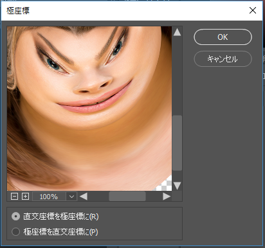Close the 極座標 dialog
This screenshot has height=248, width=265.
pos(253,10)
